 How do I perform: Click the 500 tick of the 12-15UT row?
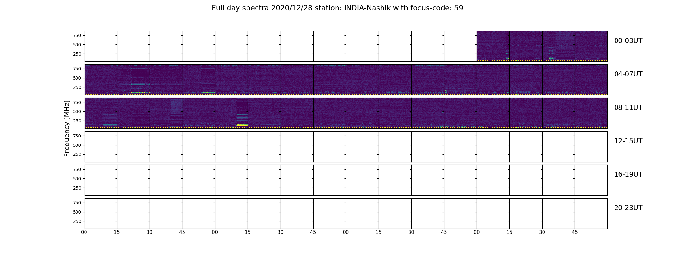(77, 145)
